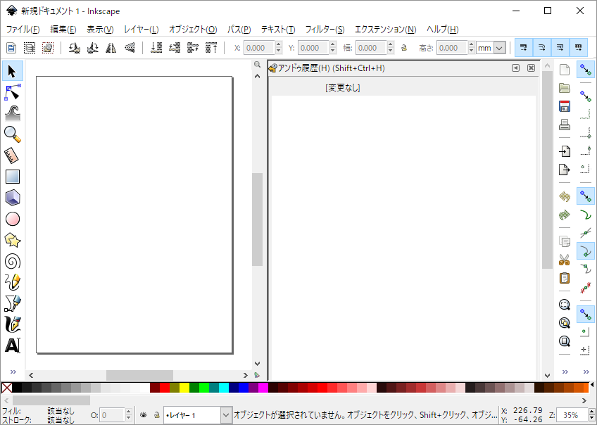Click the zoom percentage field
The width and height of the screenshot is (597, 425).
[572, 415]
